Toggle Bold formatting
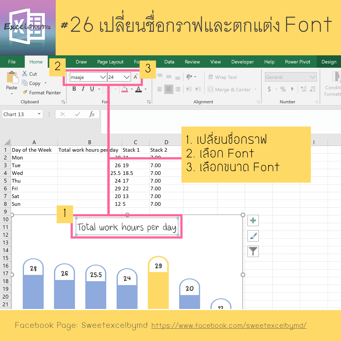This screenshot has height=341, width=341. (x=74, y=89)
